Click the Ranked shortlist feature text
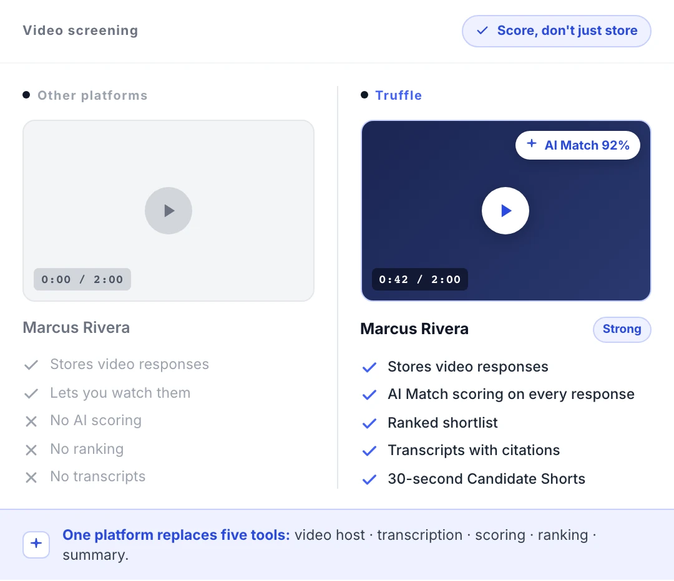Screen dimensions: 674x581 tap(442, 423)
